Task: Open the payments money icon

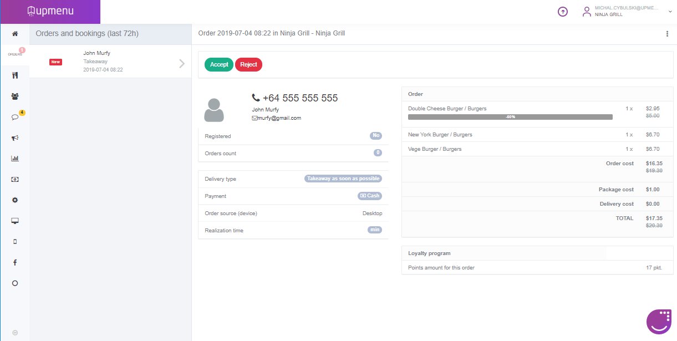Action: 15,180
